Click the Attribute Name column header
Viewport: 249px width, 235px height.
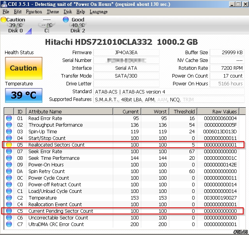tap(70, 111)
